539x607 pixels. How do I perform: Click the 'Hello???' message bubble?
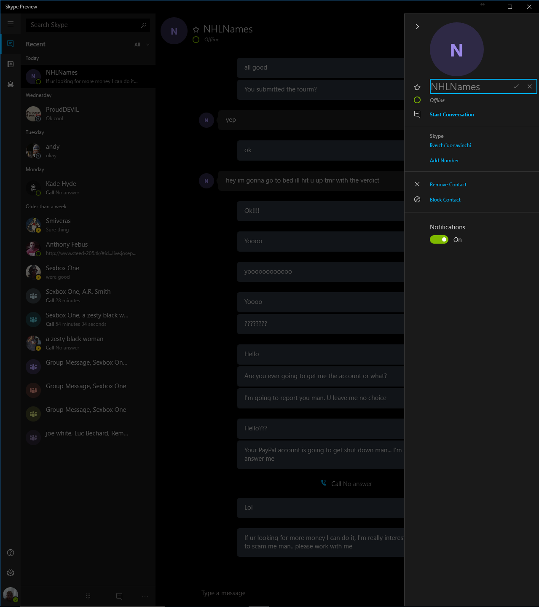coord(320,428)
